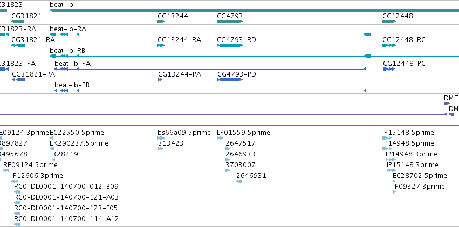The width and height of the screenshot is (459, 227).
Task: Select the CG12448-PC protein arrows
Action: click(x=389, y=69)
